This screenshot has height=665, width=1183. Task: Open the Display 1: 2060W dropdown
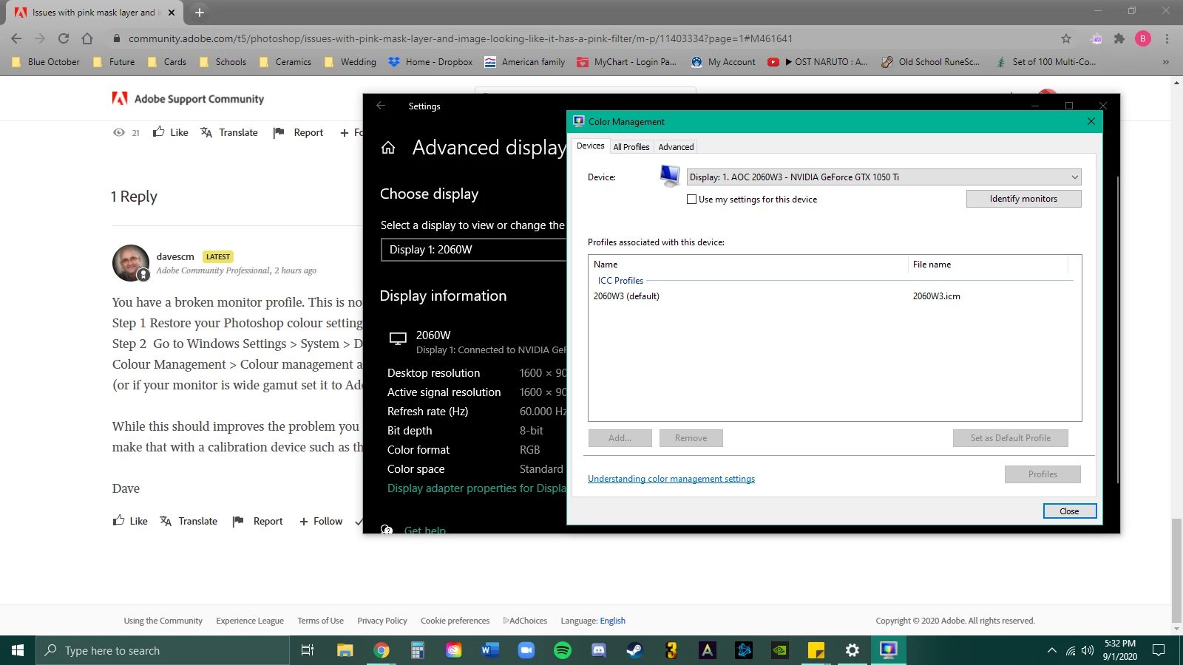tap(473, 250)
